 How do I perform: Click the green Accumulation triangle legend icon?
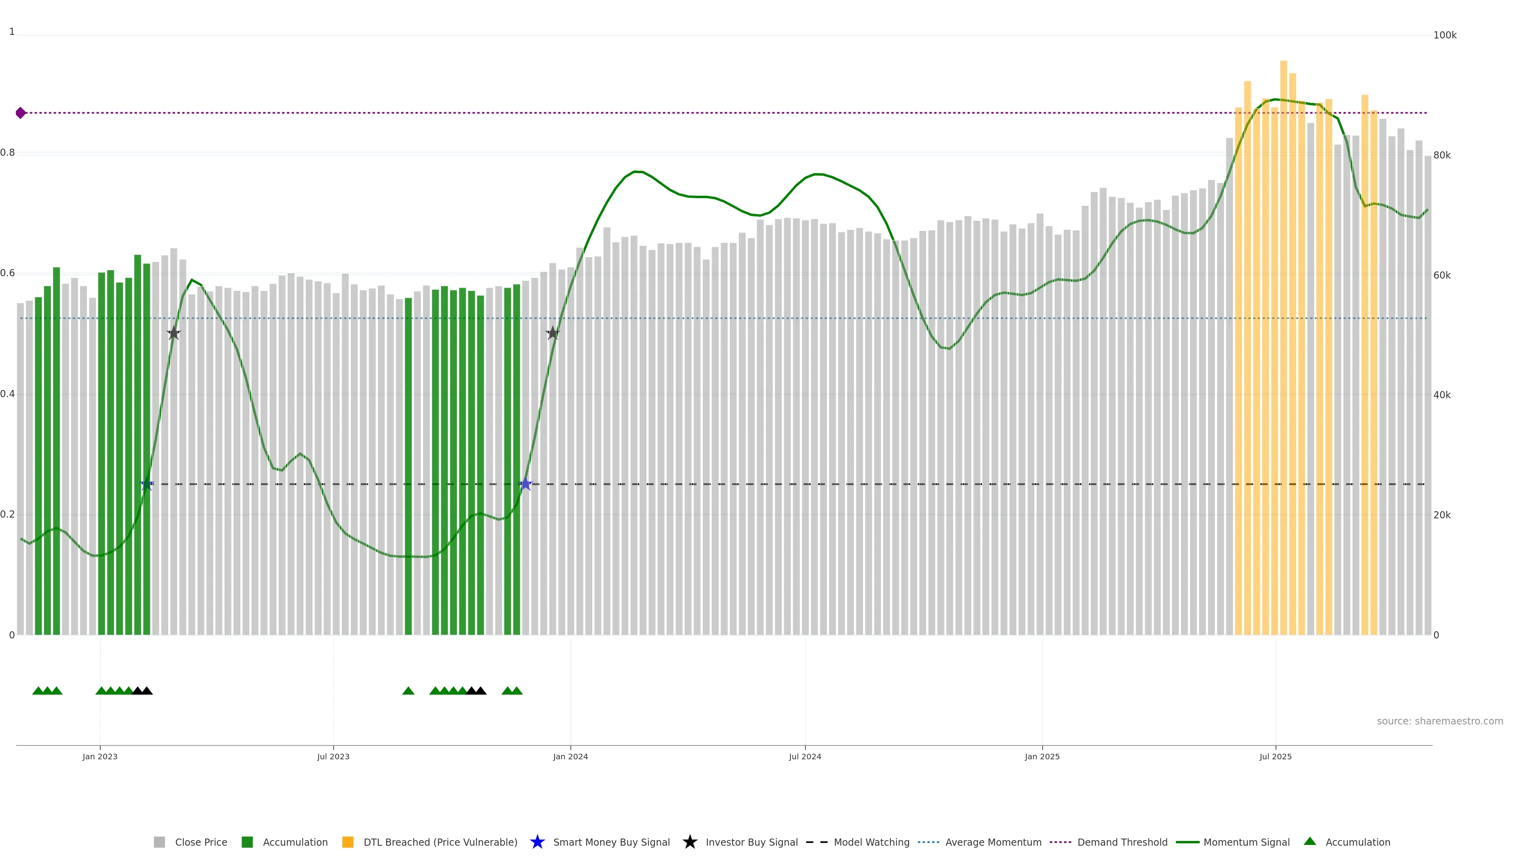click(1310, 841)
